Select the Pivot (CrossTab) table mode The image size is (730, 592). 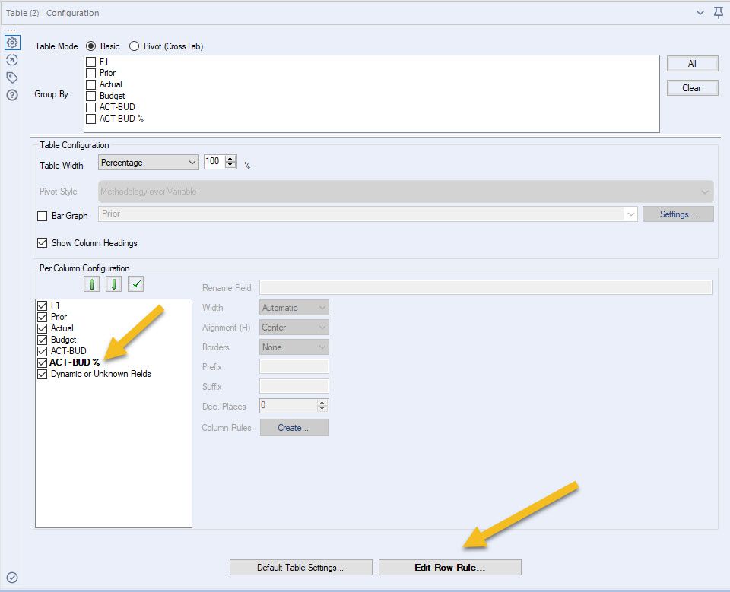coord(134,46)
